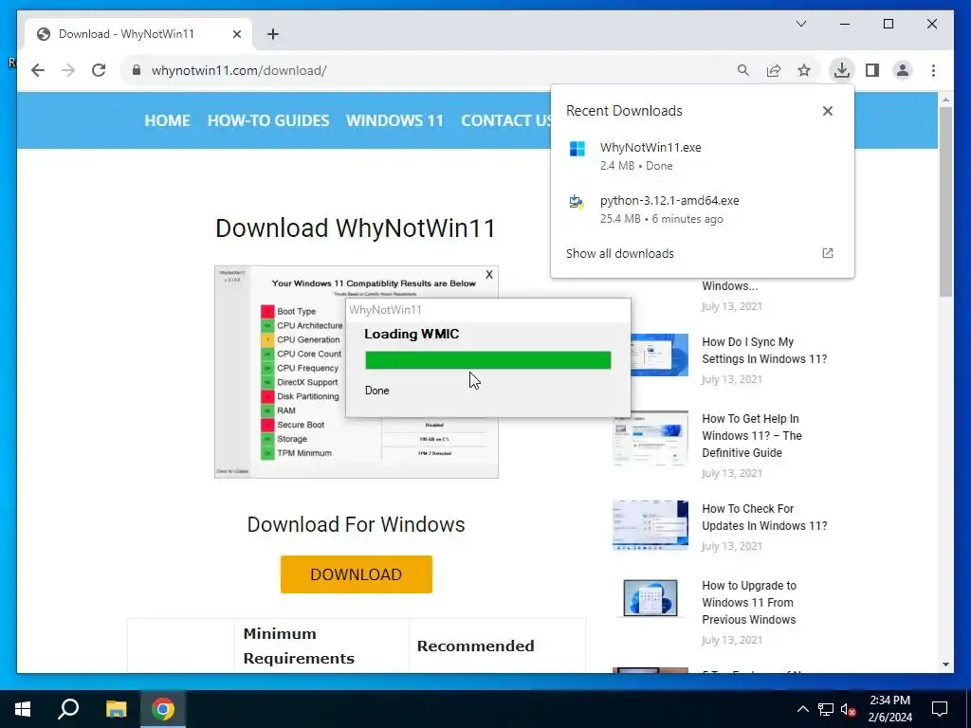Screen dimensions: 971x728
Task: Click the Download WhyNotWin11 heading
Action: coord(356,227)
